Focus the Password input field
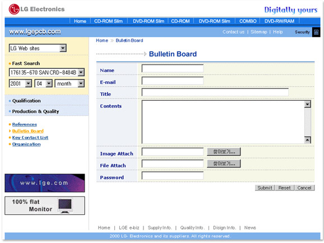Image resolution: width=324 pixels, height=243 pixels. coord(173,176)
